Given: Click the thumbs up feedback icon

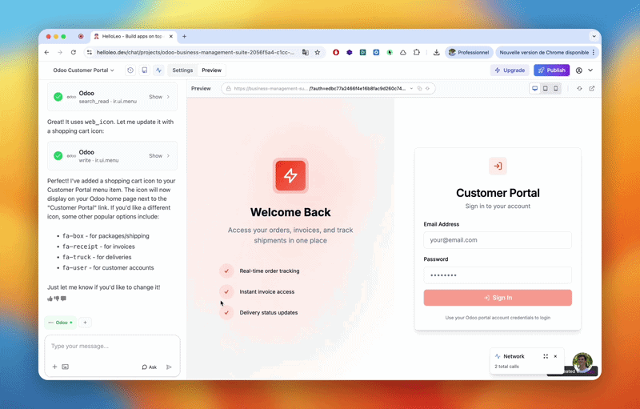Looking at the screenshot, I should pyautogui.click(x=50, y=299).
